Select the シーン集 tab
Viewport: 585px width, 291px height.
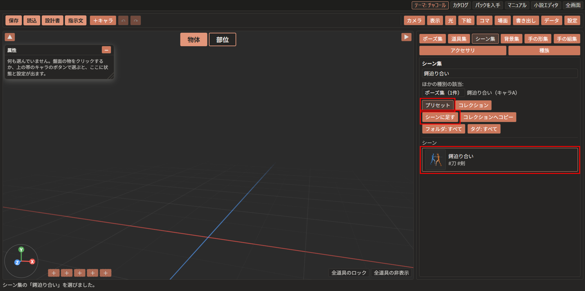[485, 39]
